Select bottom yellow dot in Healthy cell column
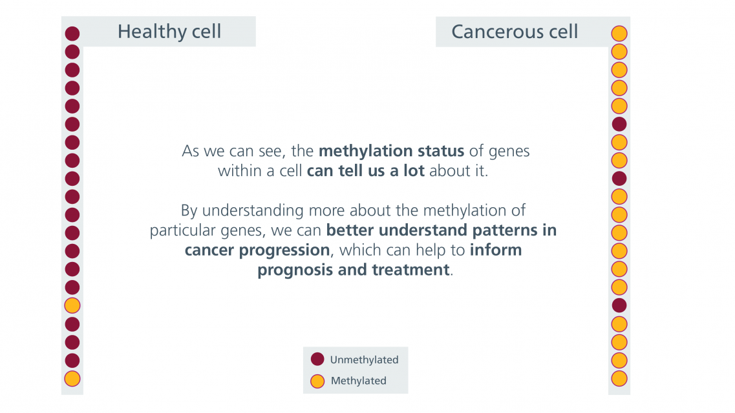The width and height of the screenshot is (735, 413). (x=72, y=379)
